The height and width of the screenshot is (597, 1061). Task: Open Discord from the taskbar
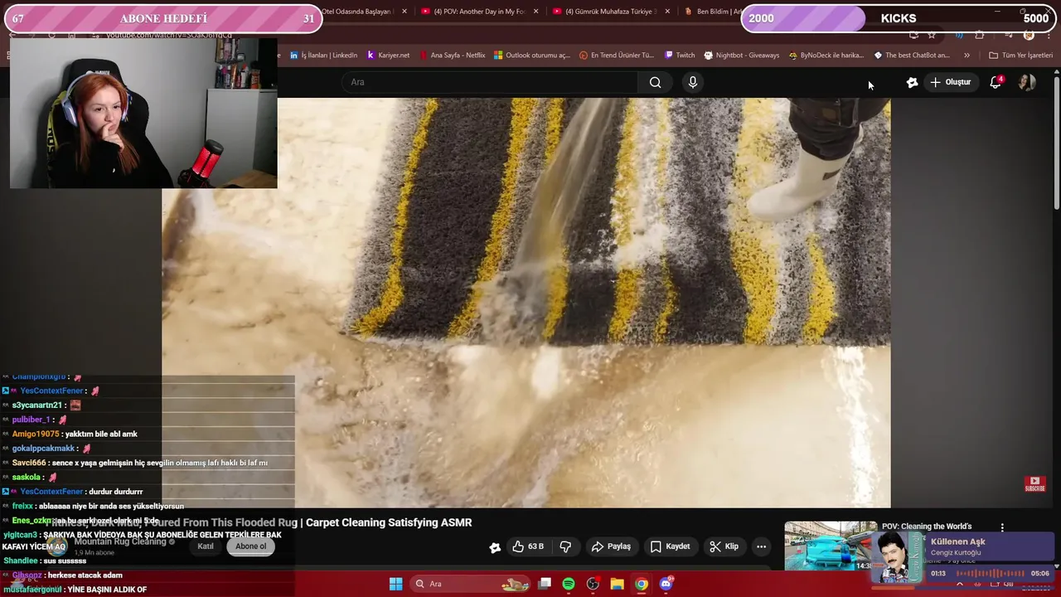point(666,584)
